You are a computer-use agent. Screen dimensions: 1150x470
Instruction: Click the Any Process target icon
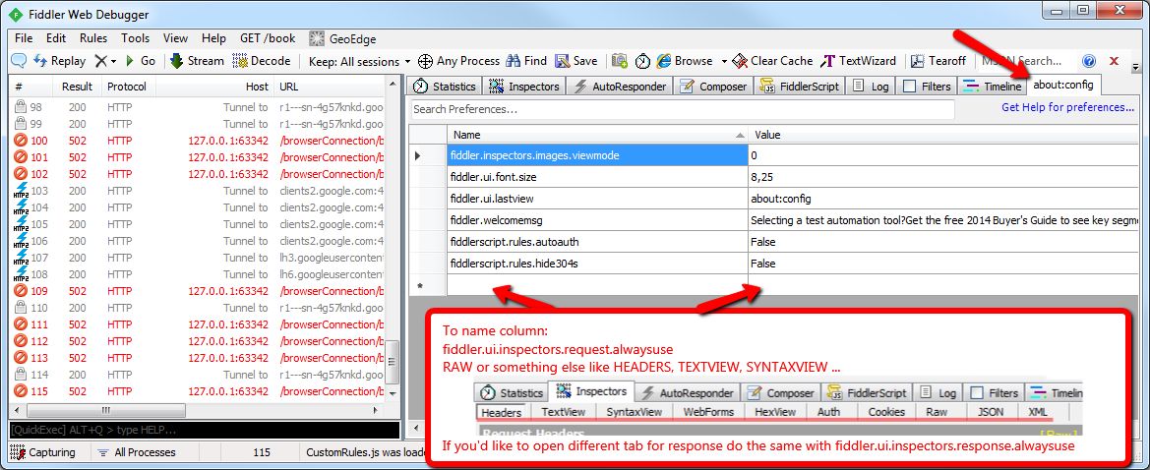click(x=425, y=61)
